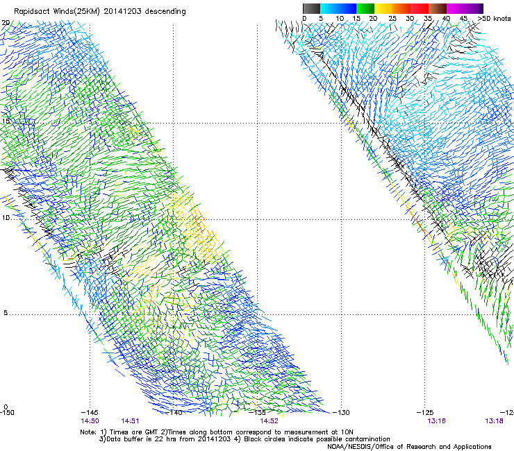Select the longitude label '-140'

point(174,412)
